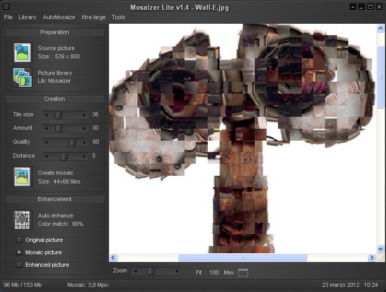Decrease Tile size with left arrow
This screenshot has width=386, height=292.
(46, 115)
